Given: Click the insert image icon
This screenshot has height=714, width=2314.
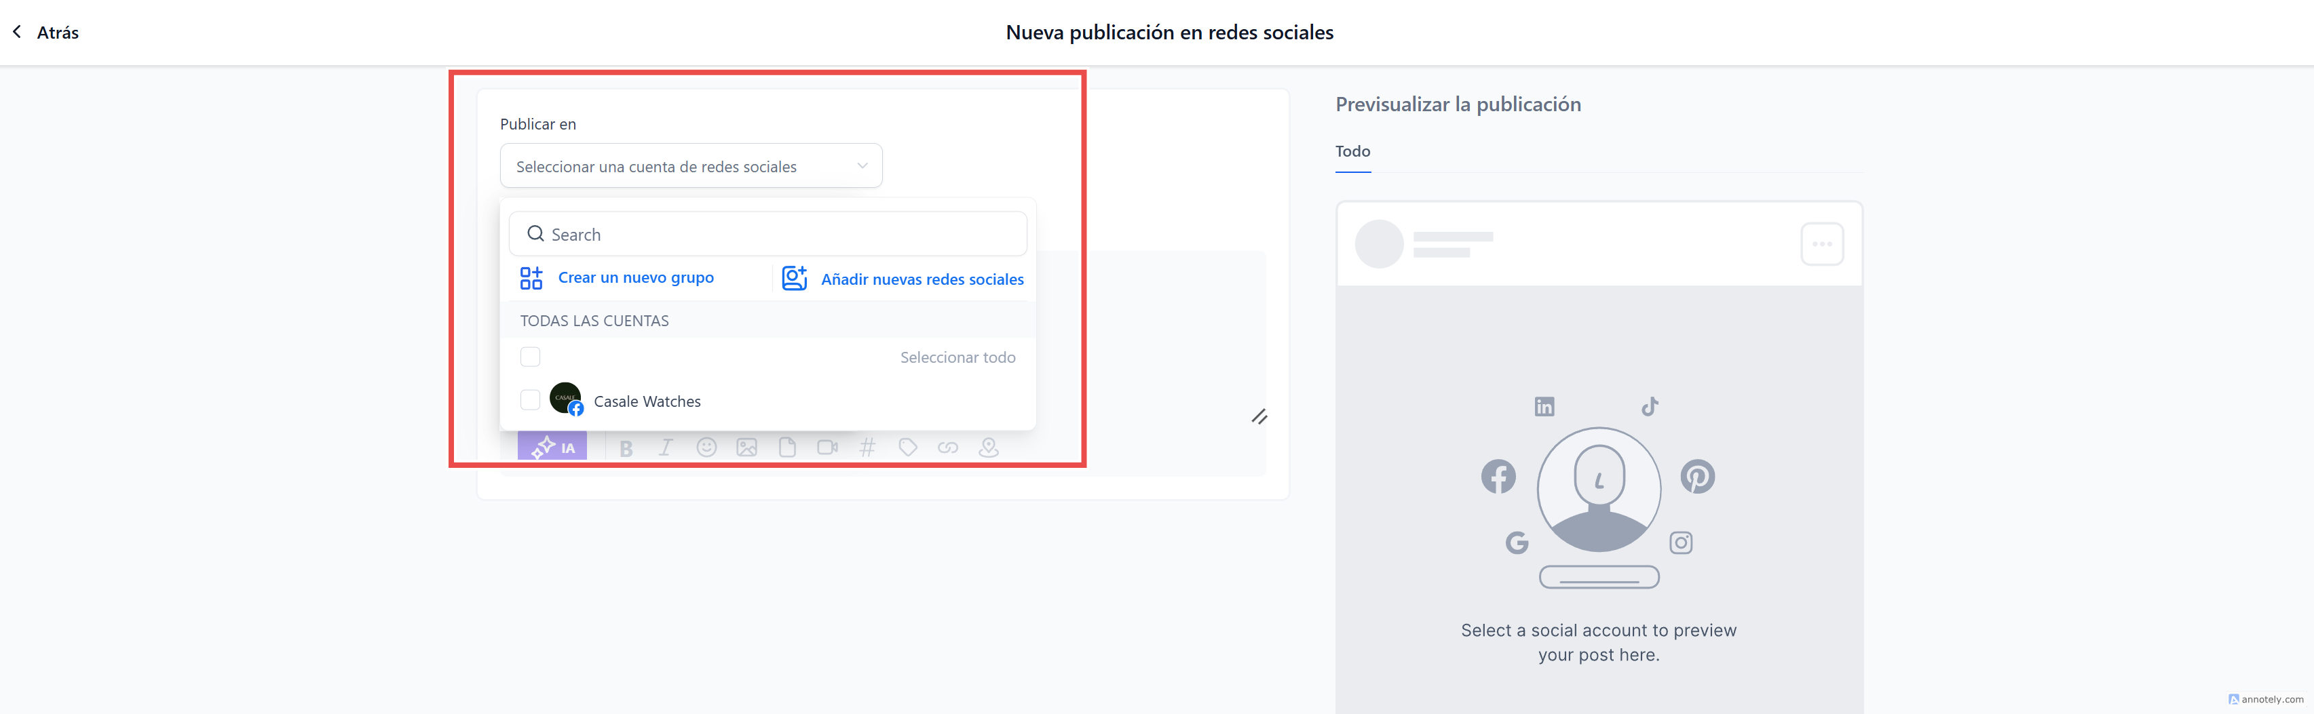Looking at the screenshot, I should (746, 448).
